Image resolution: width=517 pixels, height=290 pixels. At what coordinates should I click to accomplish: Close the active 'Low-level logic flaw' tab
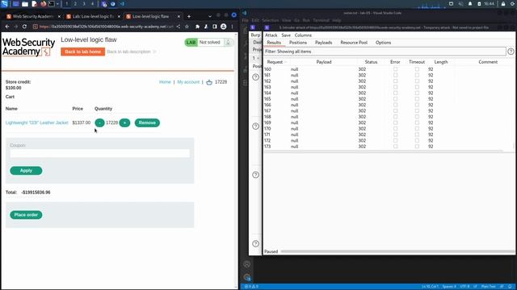179,16
